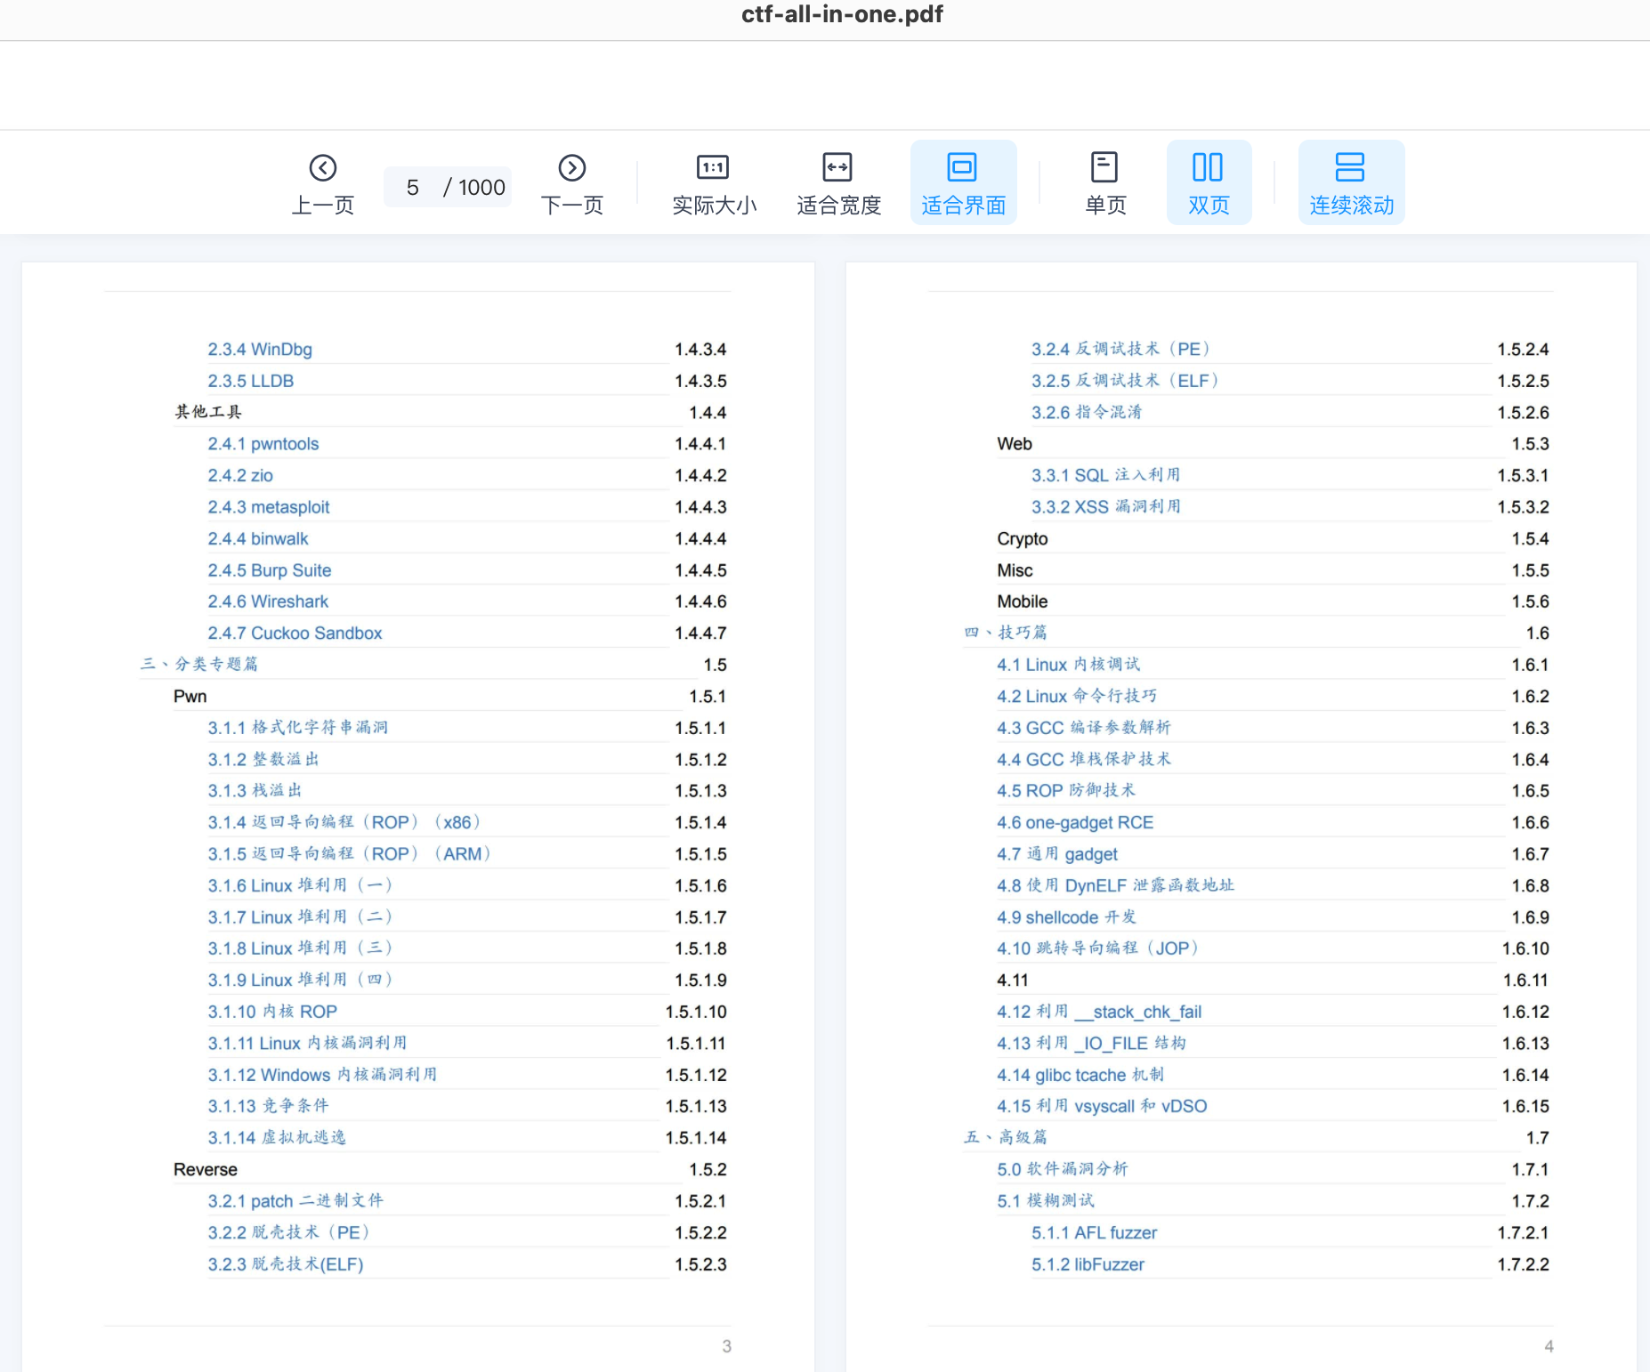This screenshot has width=1650, height=1372.
Task: Open section 四、技巧篇
Action: pyautogui.click(x=1006, y=634)
